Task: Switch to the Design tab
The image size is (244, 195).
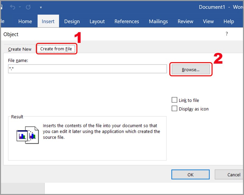Action: [x=72, y=21]
